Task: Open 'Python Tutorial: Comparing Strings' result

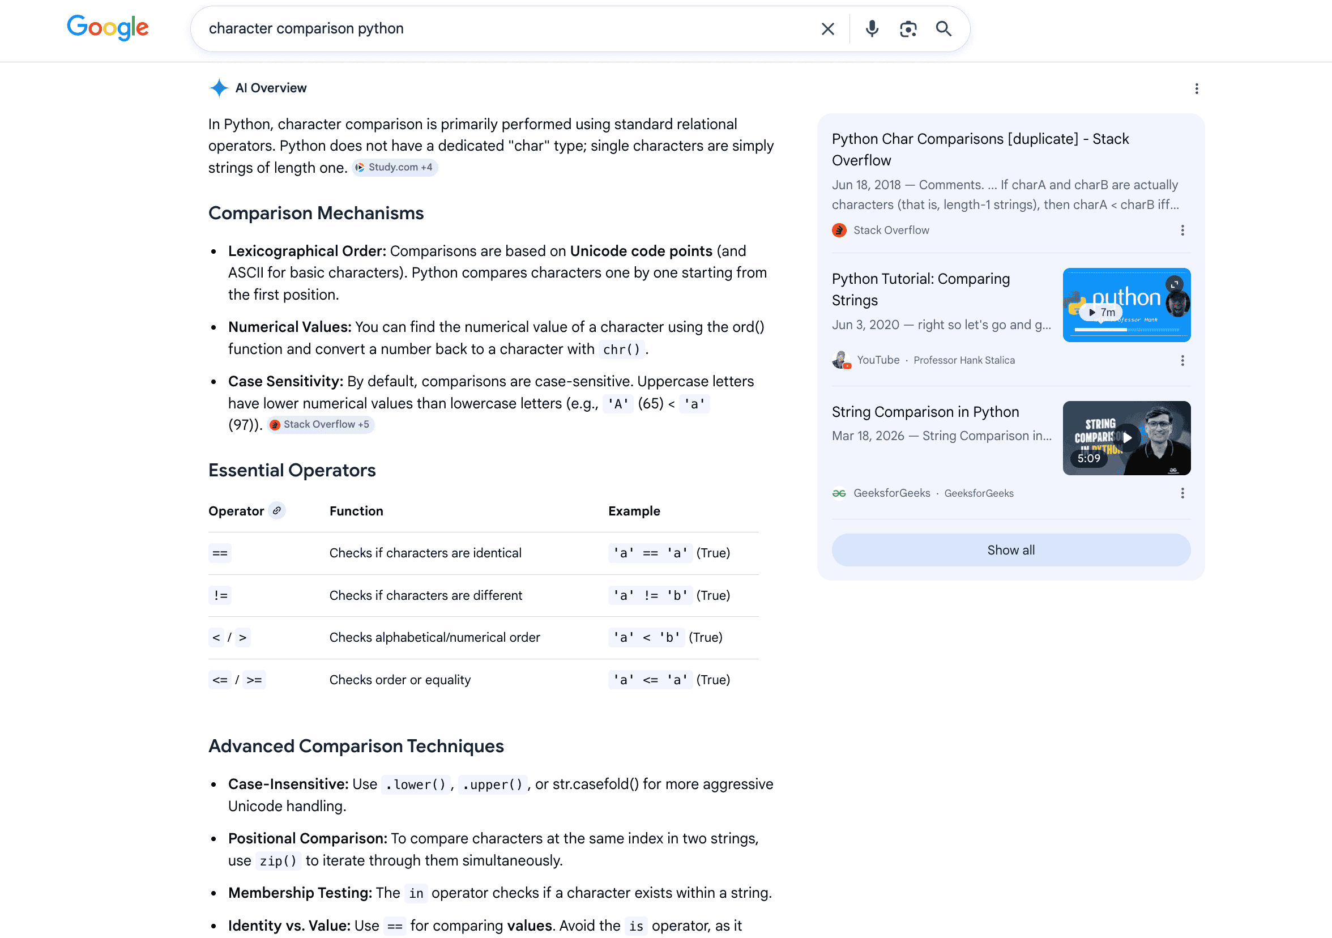Action: [x=921, y=289]
